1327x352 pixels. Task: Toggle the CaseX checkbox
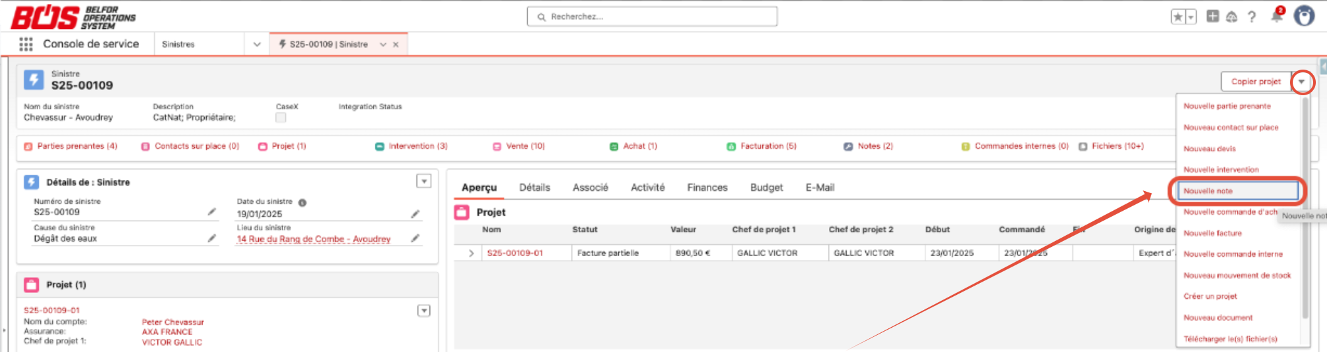281,118
